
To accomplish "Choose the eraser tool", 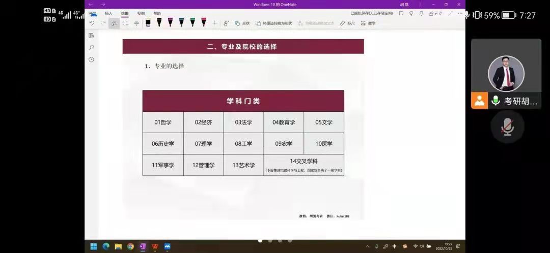I will pos(148,23).
